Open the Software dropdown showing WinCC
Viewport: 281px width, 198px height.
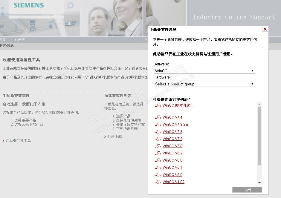(x=204, y=71)
